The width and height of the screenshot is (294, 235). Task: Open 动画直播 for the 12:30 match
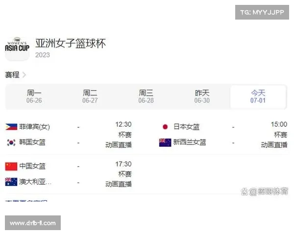(x=119, y=145)
